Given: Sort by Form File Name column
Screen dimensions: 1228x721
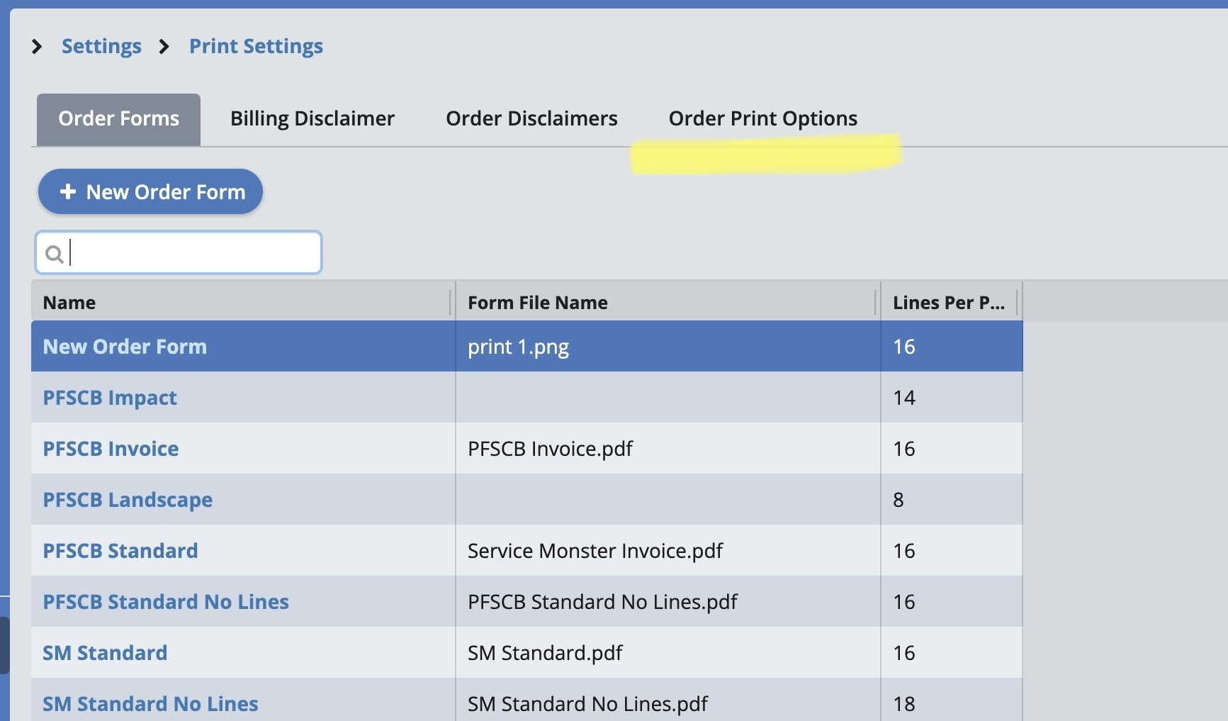Looking at the screenshot, I should [x=537, y=303].
